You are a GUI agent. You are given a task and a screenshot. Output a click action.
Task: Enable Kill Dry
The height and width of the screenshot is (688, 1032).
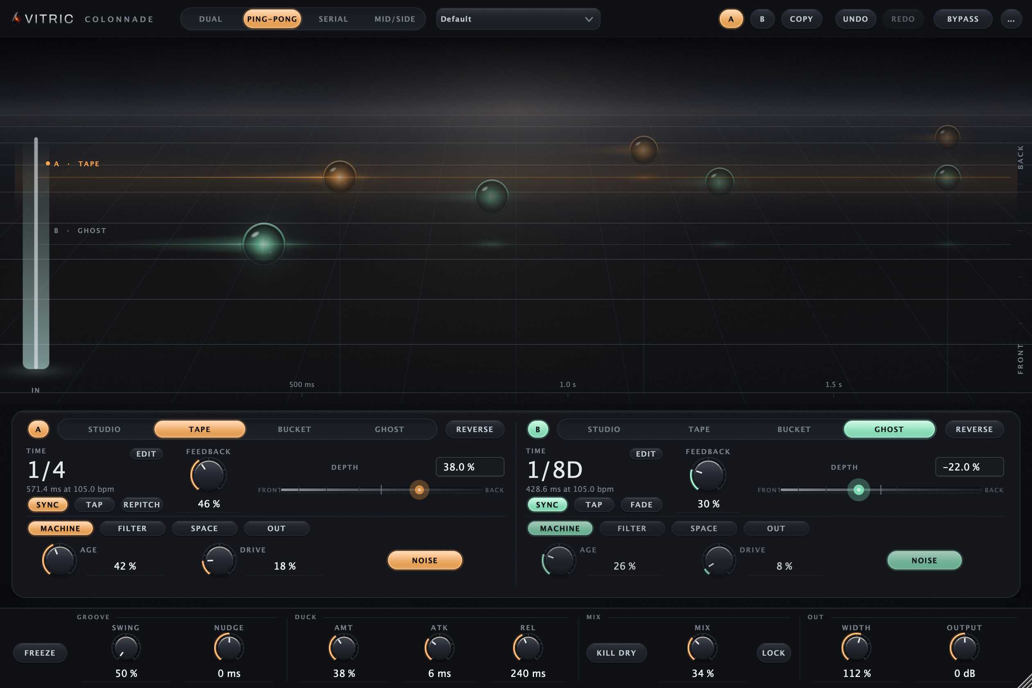pos(616,653)
